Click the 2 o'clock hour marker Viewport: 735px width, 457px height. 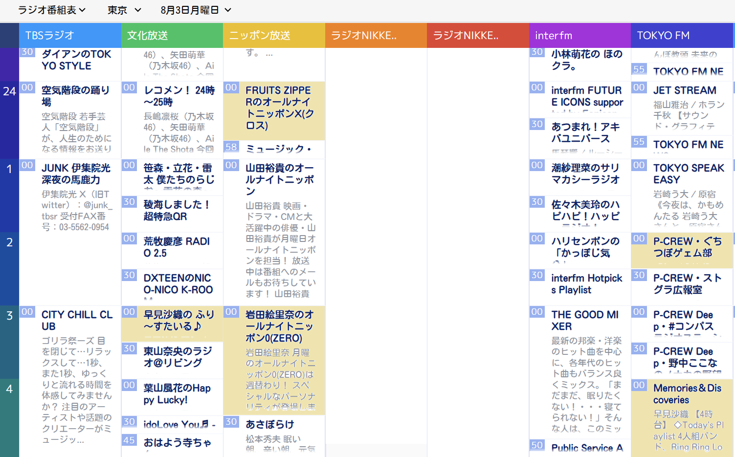[x=9, y=242]
